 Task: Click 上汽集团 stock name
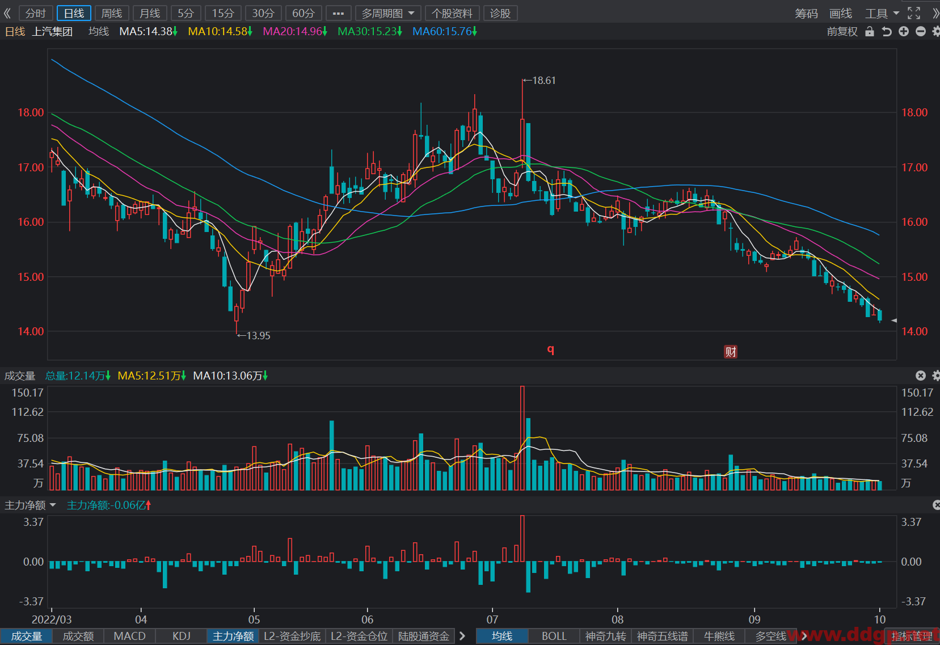pyautogui.click(x=52, y=31)
